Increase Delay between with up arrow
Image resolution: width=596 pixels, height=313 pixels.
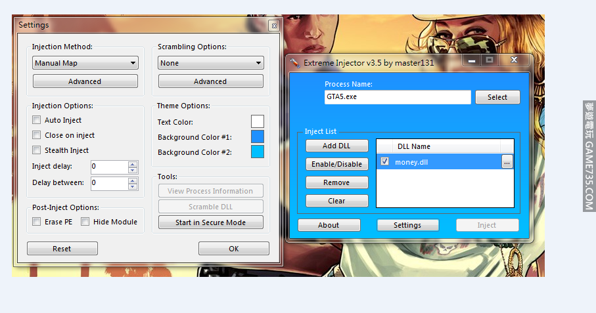[x=133, y=180]
